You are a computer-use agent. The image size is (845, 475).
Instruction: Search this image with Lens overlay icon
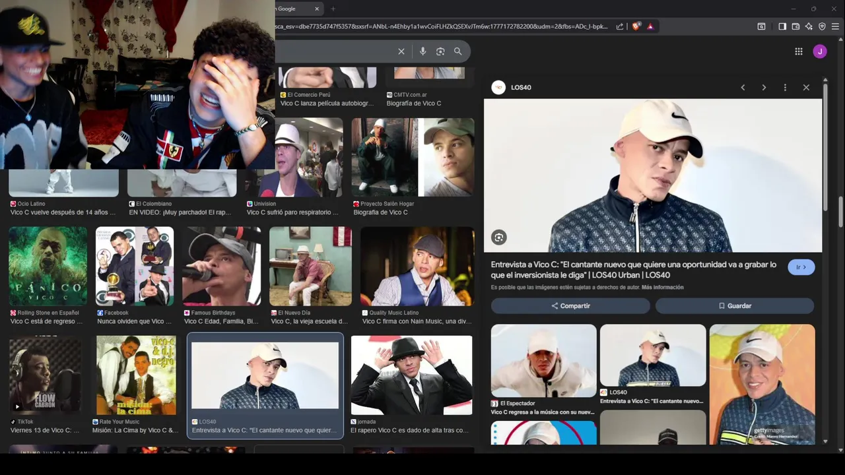coord(499,237)
